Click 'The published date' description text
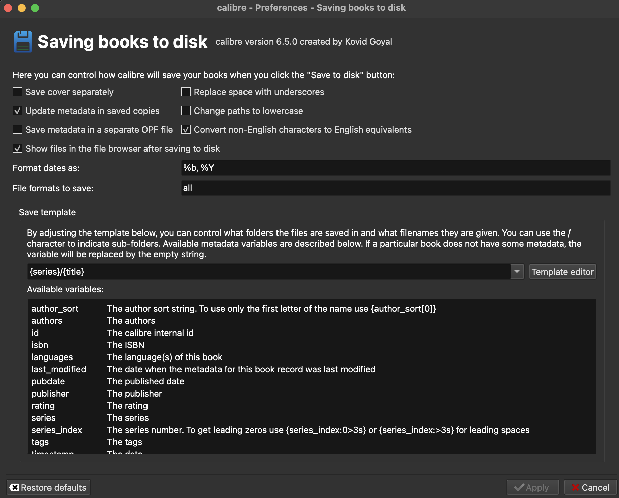619x498 pixels. [x=145, y=381]
